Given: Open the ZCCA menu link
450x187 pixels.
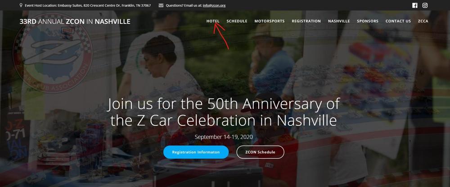Looking at the screenshot, I should pos(423,21).
